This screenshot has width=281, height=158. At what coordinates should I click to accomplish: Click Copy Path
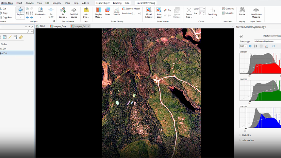[x=6, y=17]
